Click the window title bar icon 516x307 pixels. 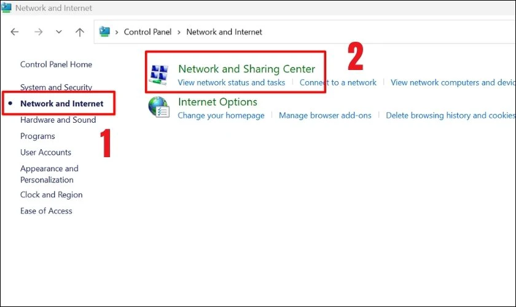coord(6,7)
